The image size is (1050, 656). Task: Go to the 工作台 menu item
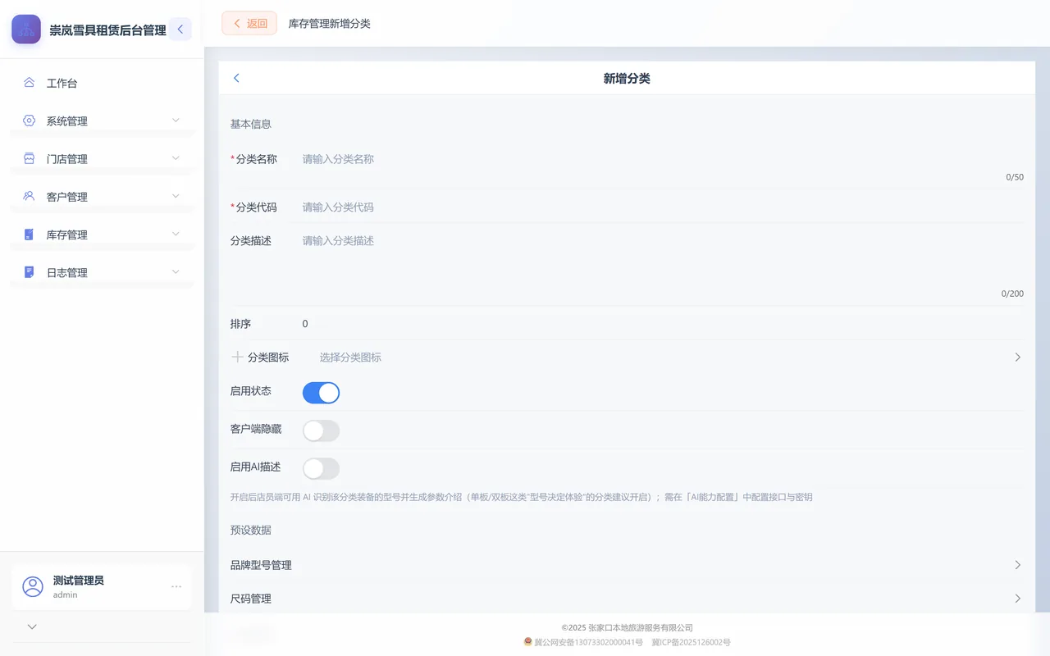[102, 83]
